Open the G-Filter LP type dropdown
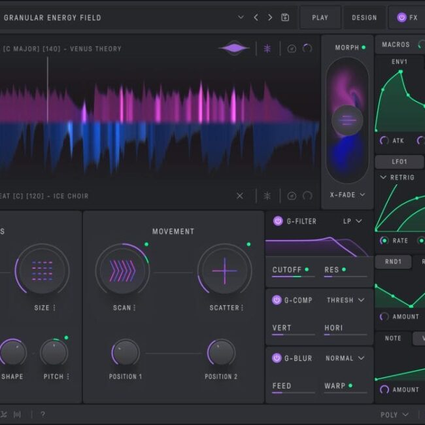This screenshot has height=425, width=425. (x=353, y=221)
